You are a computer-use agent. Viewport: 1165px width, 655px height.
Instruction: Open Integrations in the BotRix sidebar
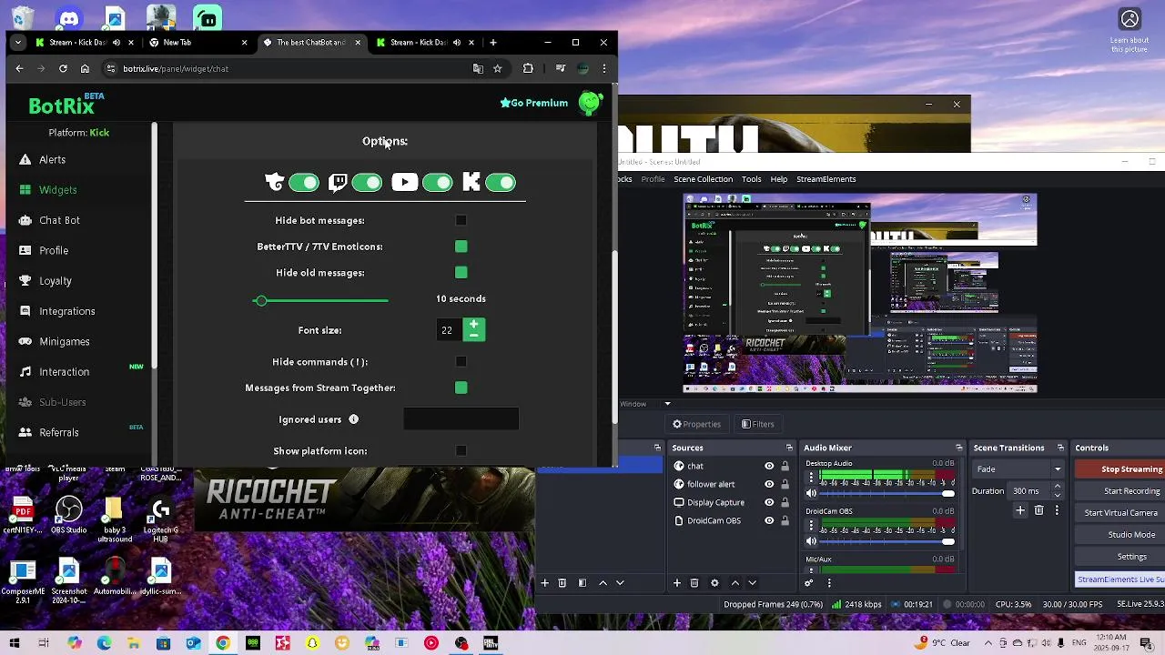click(66, 311)
